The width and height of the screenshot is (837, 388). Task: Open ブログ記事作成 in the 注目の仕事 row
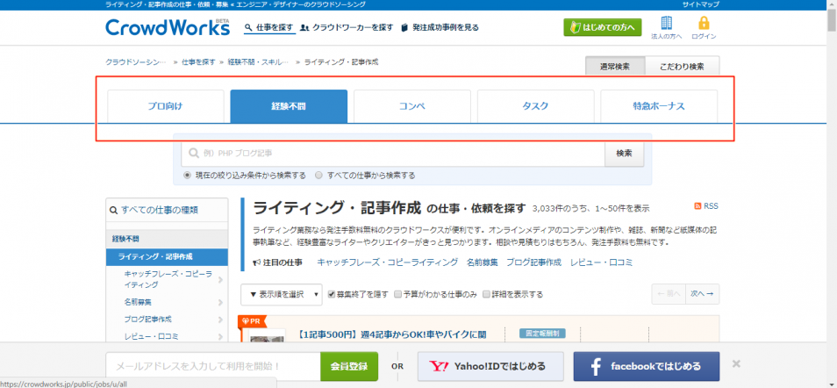point(533,262)
